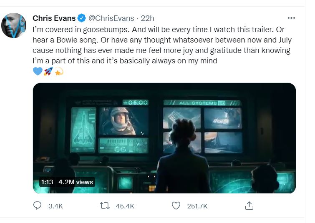Click the 1:13 video duration label

(48, 182)
